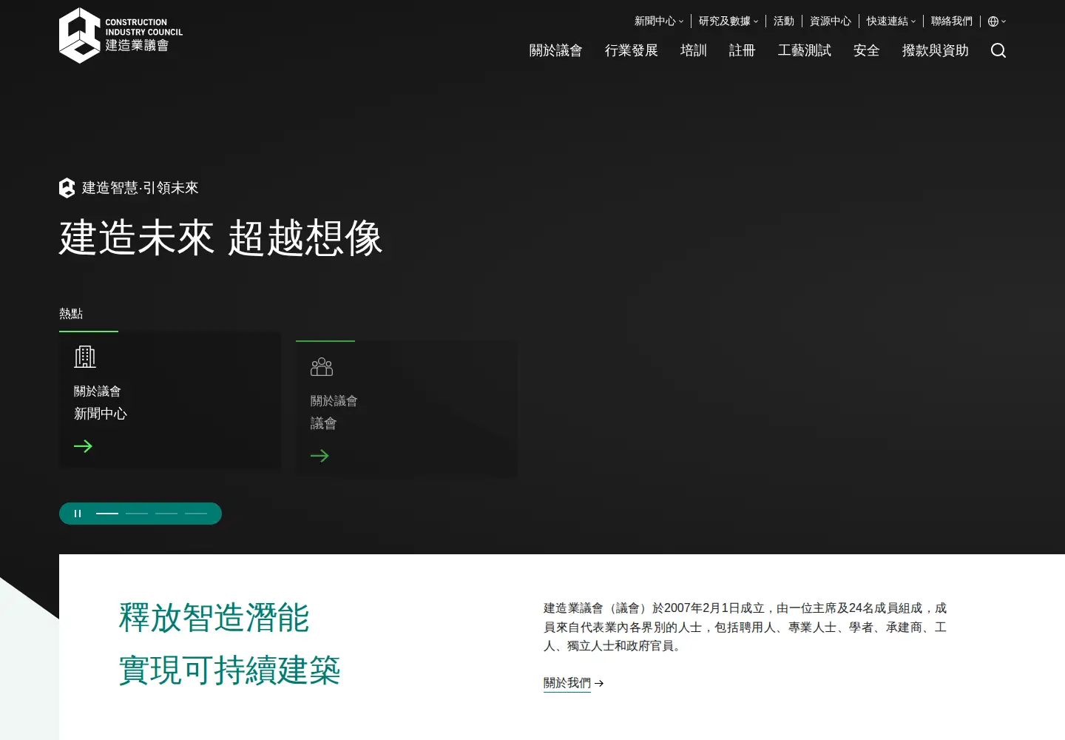Go to second carousel slide indicator
The width and height of the screenshot is (1065, 740).
click(x=137, y=514)
